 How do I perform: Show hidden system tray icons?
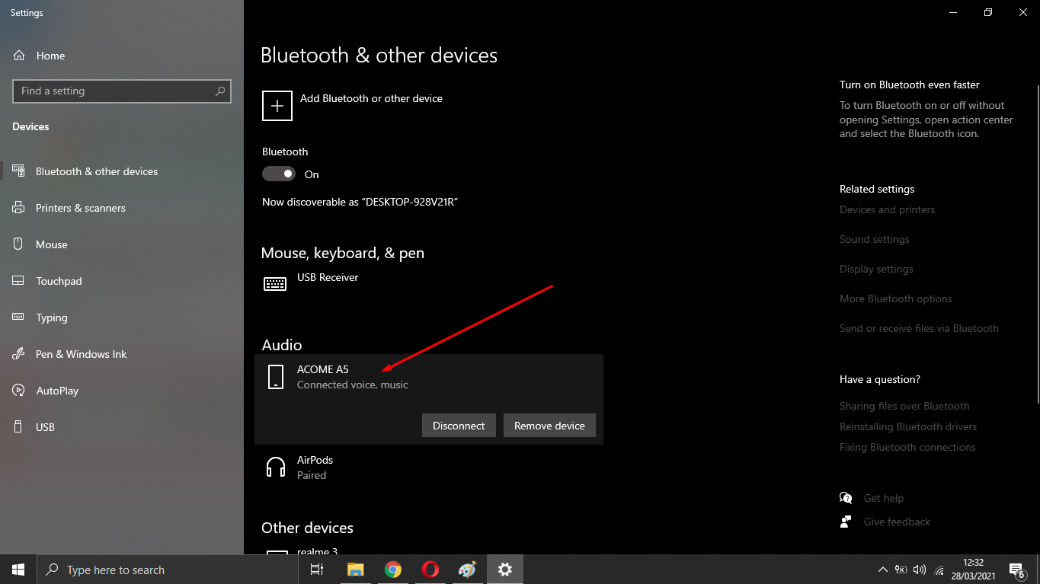pyautogui.click(x=883, y=570)
